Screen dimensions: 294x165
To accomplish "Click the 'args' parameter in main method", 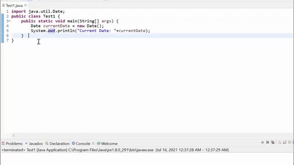I will 106,21.
